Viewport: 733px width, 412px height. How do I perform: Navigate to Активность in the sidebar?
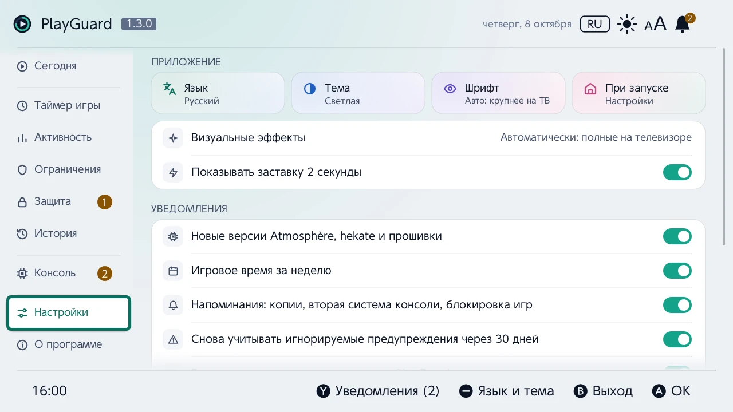69,137
